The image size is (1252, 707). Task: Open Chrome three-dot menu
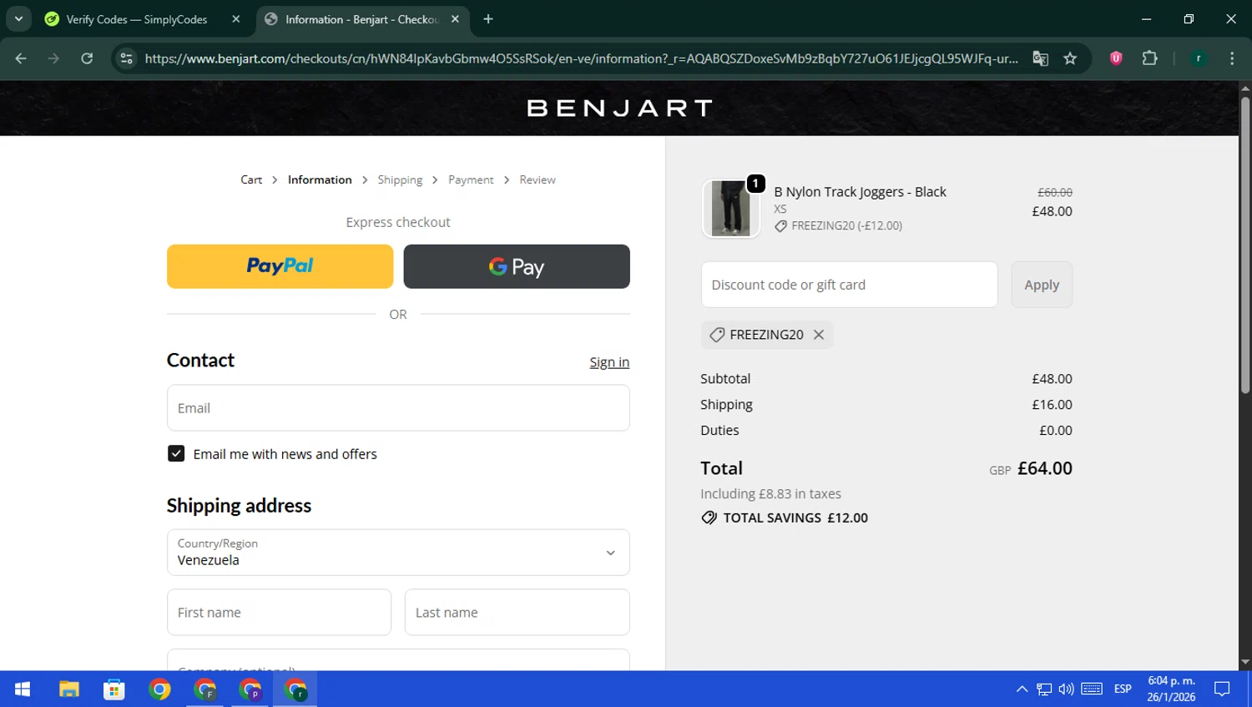[x=1232, y=58]
